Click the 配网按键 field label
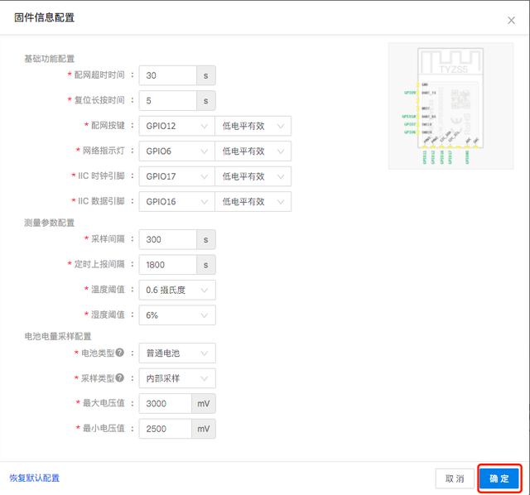Viewport: 530px width, 495px height. click(x=108, y=125)
